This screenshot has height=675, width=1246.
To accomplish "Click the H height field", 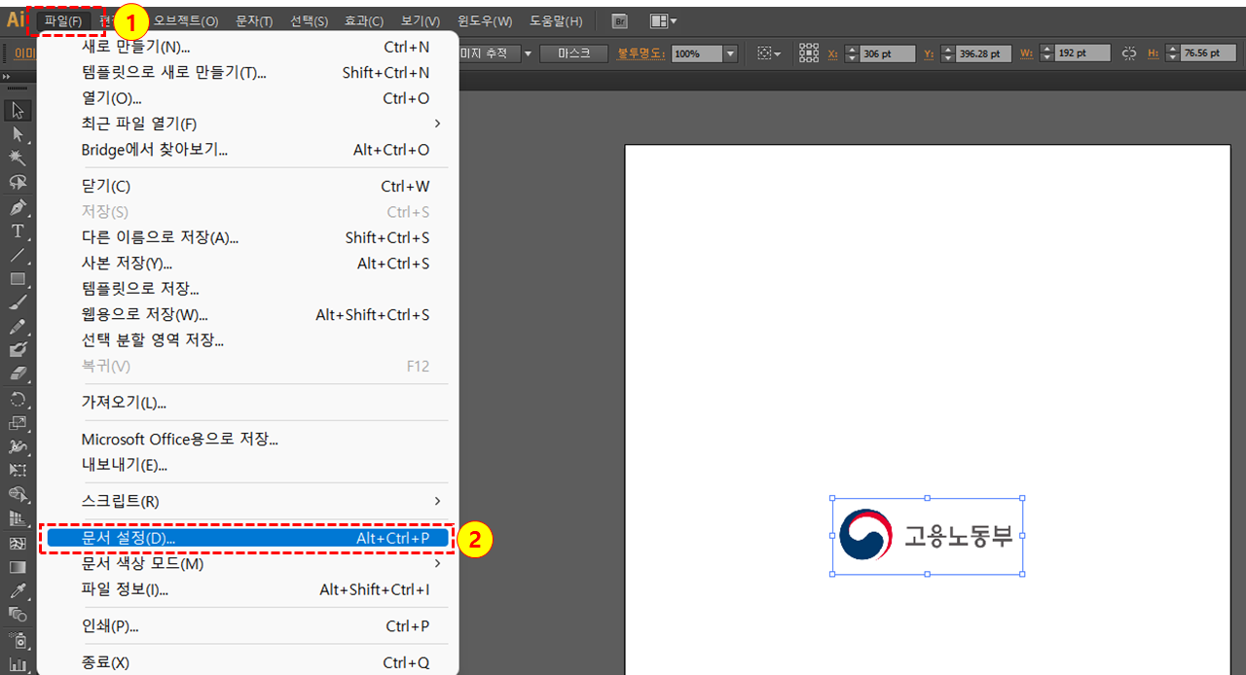I will [1208, 53].
